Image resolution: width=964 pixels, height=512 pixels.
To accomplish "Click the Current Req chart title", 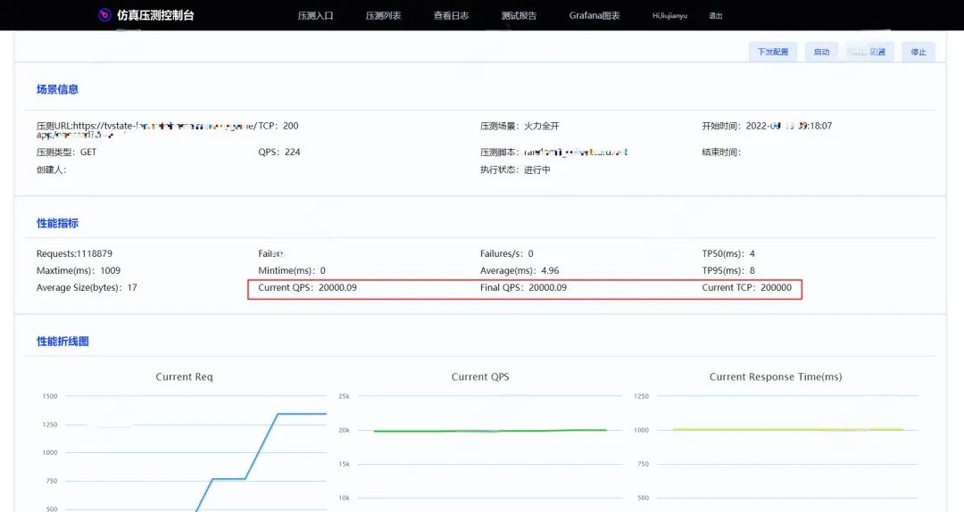I will tap(184, 376).
